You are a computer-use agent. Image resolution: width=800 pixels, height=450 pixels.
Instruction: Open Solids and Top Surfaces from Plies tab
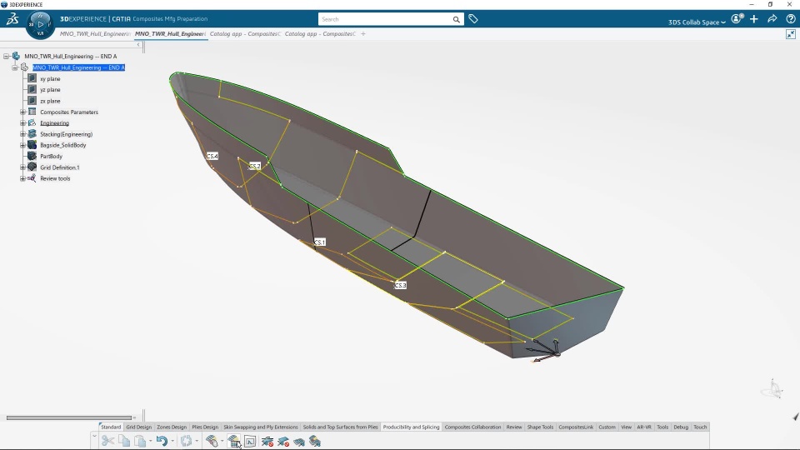tap(340, 427)
